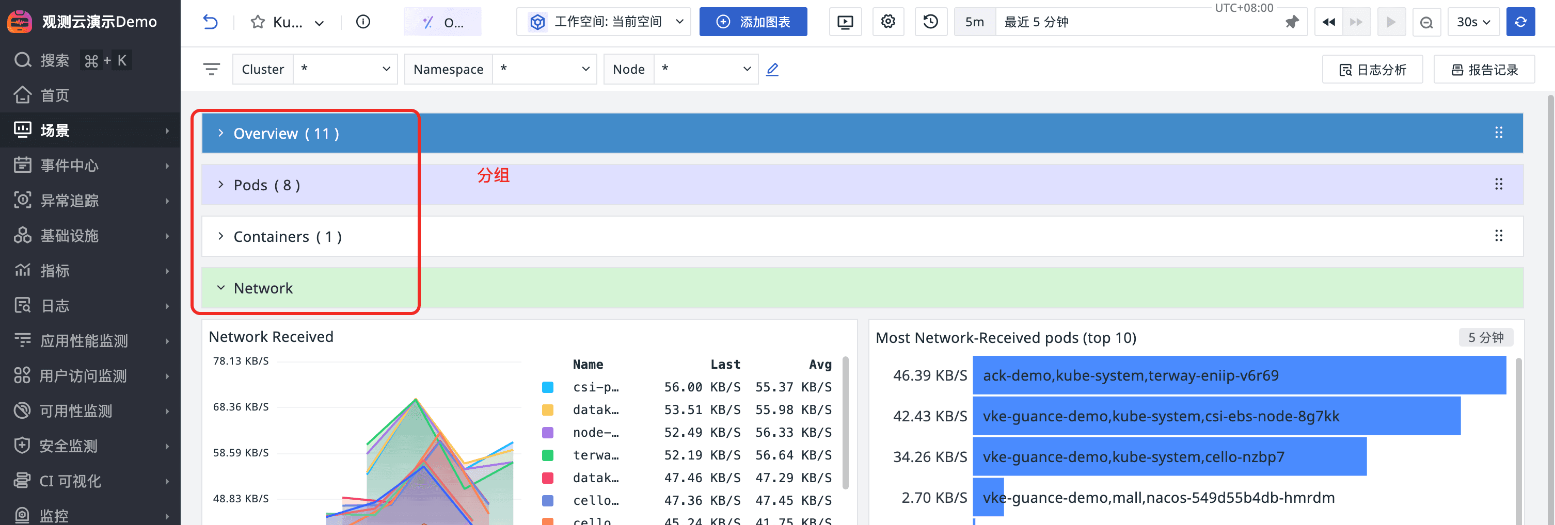This screenshot has height=525, width=1555.
Task: Open the 场景 sidebar menu
Action: pos(90,130)
